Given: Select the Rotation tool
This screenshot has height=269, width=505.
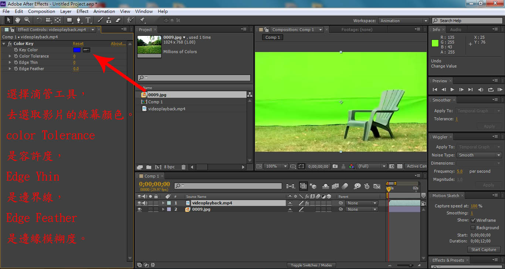Looking at the screenshot, I should pos(39,20).
